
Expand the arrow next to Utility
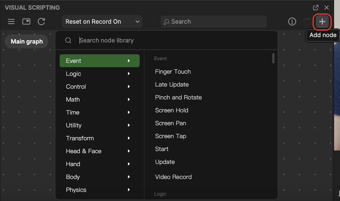[x=129, y=125]
